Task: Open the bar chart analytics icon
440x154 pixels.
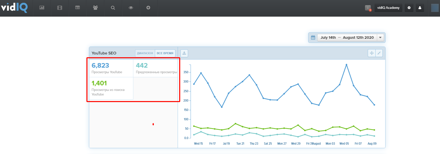Action: point(42,8)
